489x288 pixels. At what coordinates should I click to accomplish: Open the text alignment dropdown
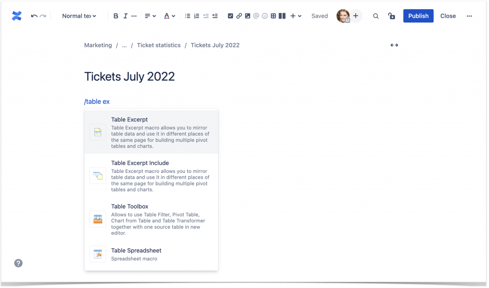tap(150, 16)
